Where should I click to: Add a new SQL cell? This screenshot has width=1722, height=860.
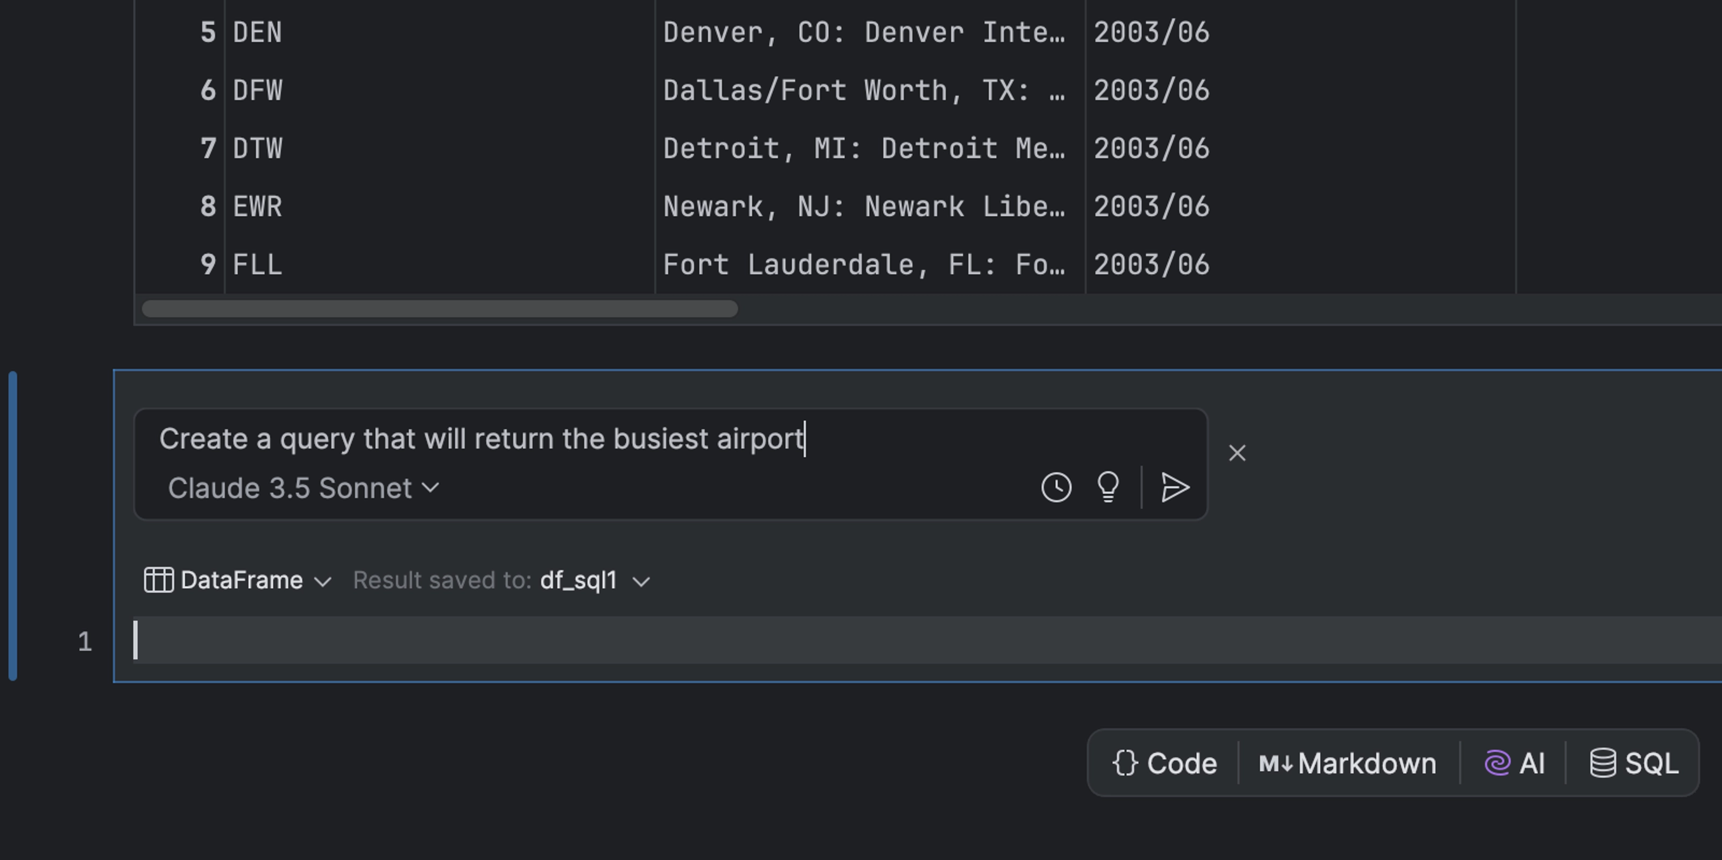(x=1634, y=763)
